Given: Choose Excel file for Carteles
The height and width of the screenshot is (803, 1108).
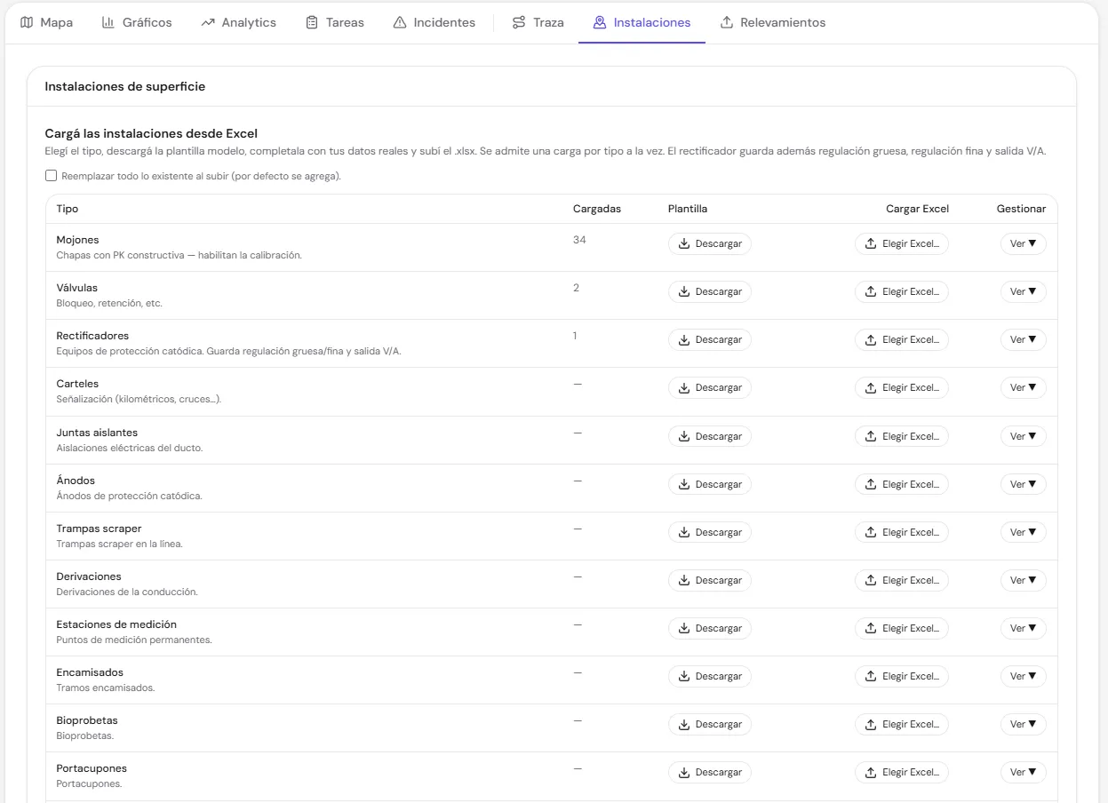Looking at the screenshot, I should pyautogui.click(x=902, y=387).
